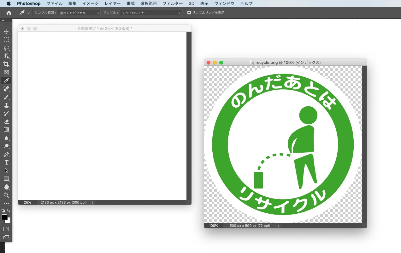
Task: Swap foreground and background colors
Action: point(9,211)
